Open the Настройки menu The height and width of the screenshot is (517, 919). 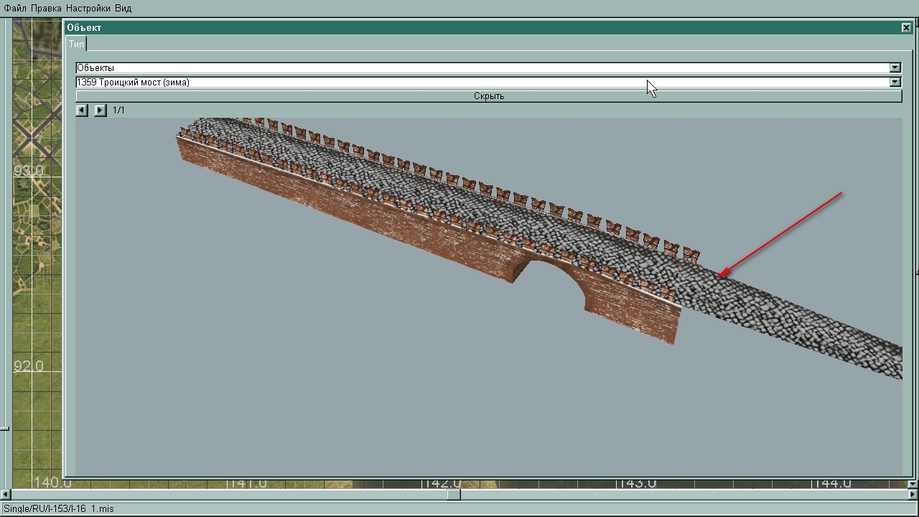coord(88,8)
